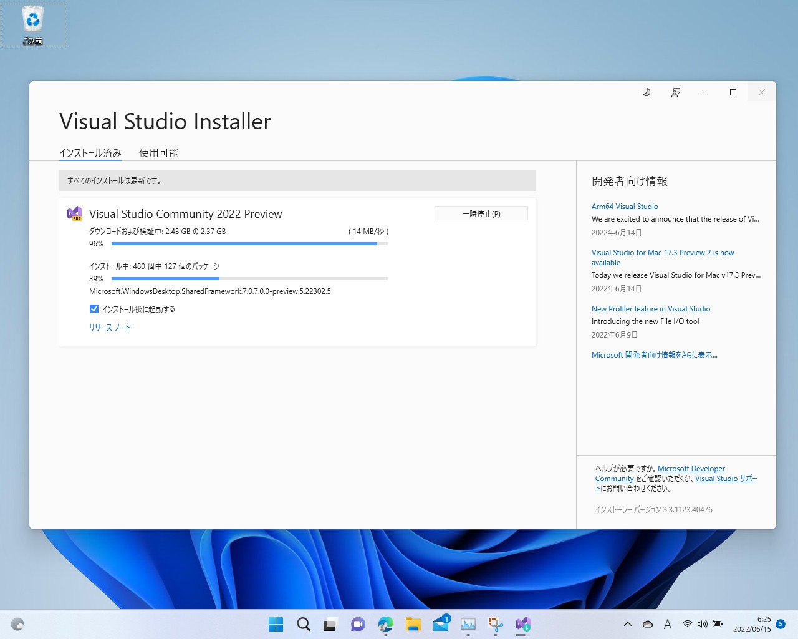798x639 pixels.
Task: Click the OneDrive cloud icon in system tray
Action: tap(648, 623)
